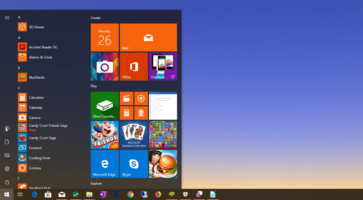363x200 pixels.
Task: Open the small Calculator tile
Action: click(x=127, y=113)
